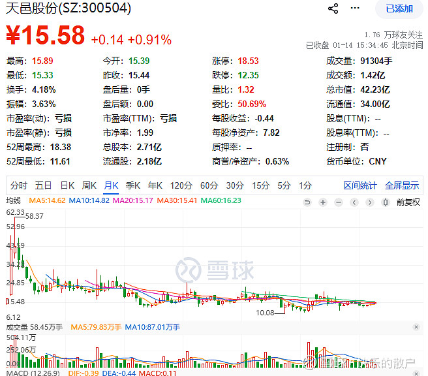Click the MACD (12,26,9) label
Screen dimensions: 428x376
[x=33, y=373]
